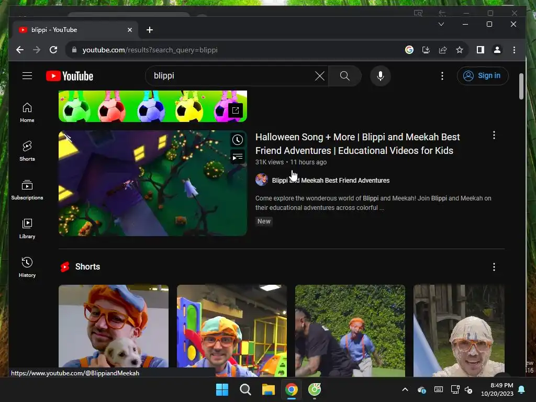Open external link icon on soccer ball banner

click(236, 110)
